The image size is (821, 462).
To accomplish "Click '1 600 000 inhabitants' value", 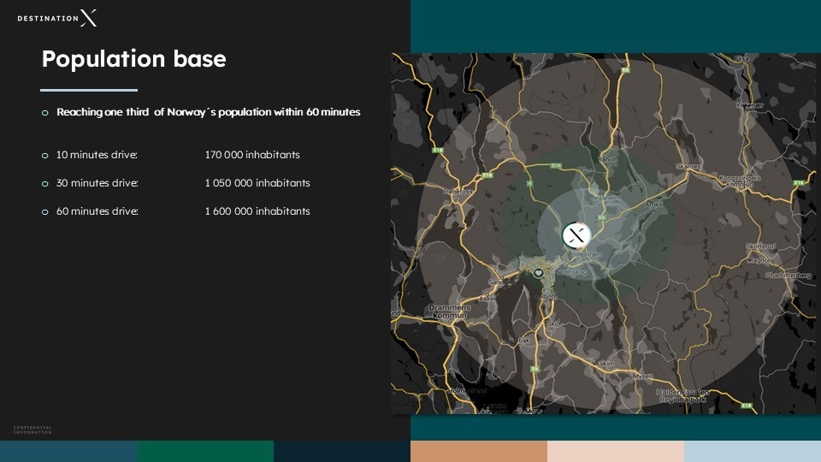I will point(257,211).
